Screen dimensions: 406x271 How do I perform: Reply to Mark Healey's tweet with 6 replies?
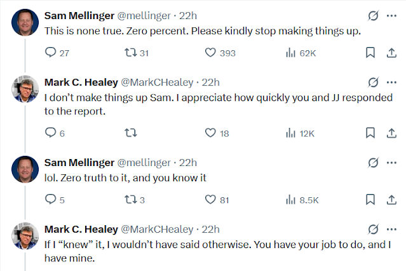click(51, 132)
